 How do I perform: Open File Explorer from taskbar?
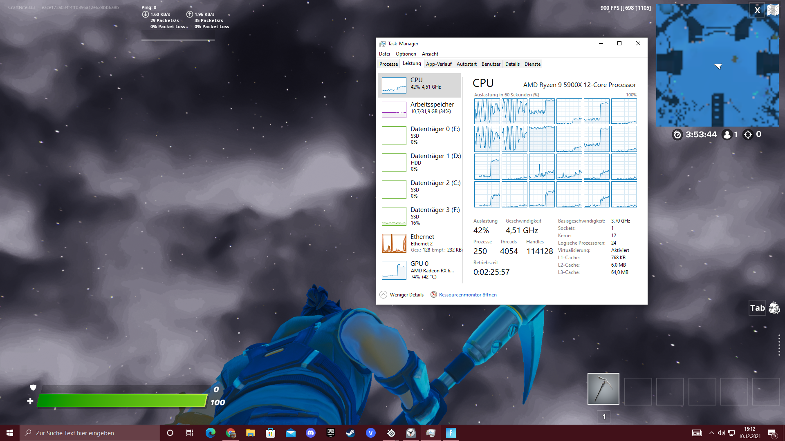[251, 433]
